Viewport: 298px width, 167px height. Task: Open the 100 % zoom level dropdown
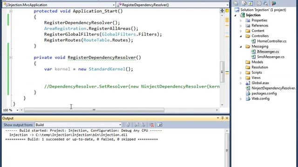(17, 110)
